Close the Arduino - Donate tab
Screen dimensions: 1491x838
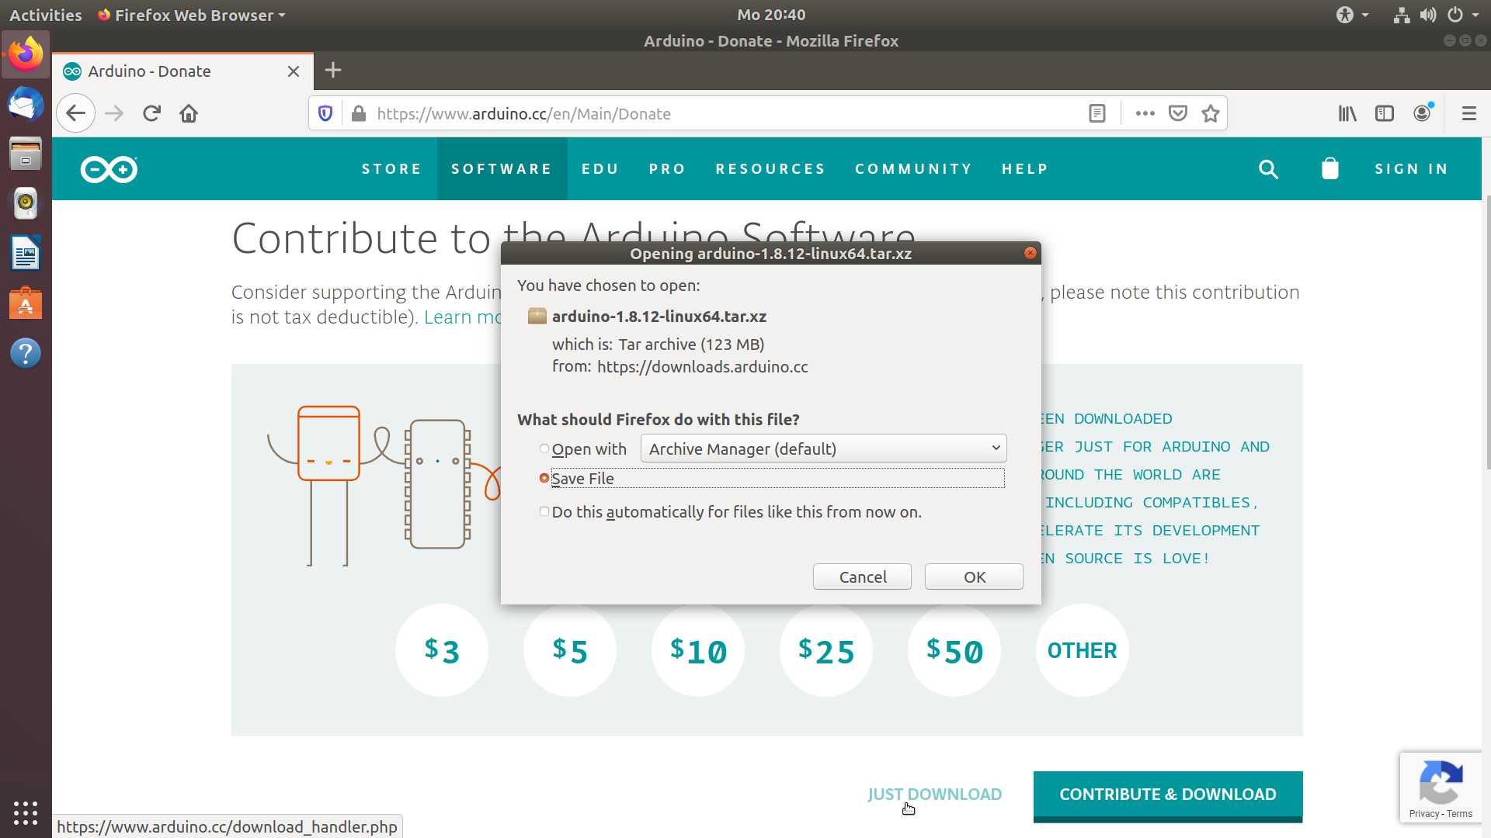pos(294,71)
